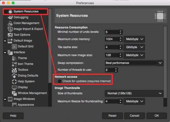This screenshot has height=122, width=170.
Task: Click the Default Image icon
Action: coord(10,41)
